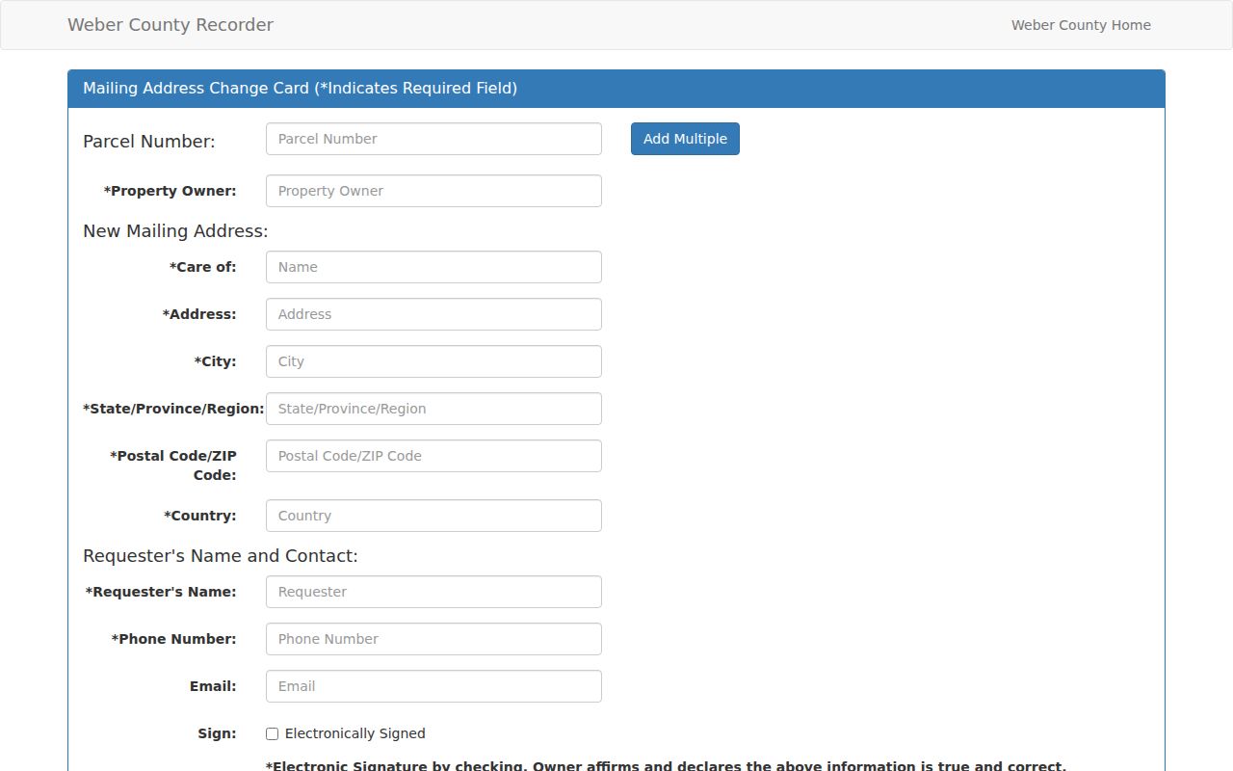Check the Electronically Signed checkbox
Screen dimensions: 1233x771
(x=272, y=733)
